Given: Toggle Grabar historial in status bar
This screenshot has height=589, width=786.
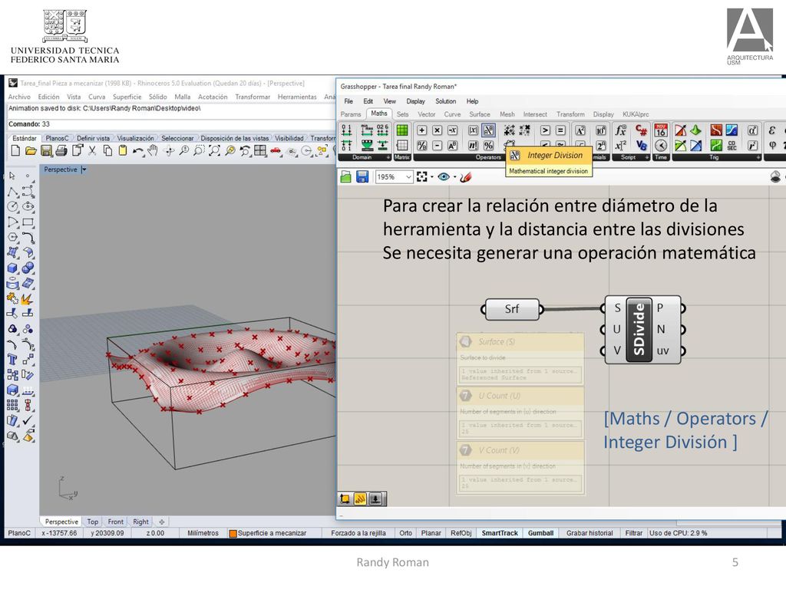Looking at the screenshot, I should (x=589, y=533).
